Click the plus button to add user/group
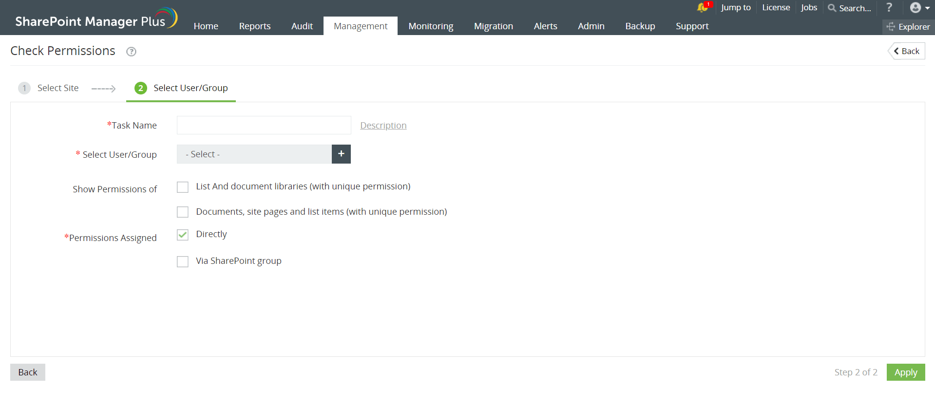Screen dimensions: 935x408 341,154
